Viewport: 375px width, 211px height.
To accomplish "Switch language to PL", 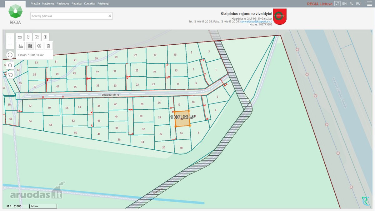I will click(x=352, y=3).
